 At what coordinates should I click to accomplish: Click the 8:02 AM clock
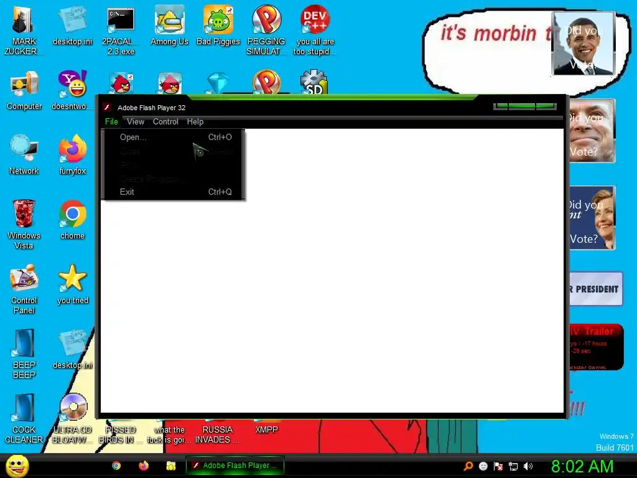pyautogui.click(x=582, y=466)
